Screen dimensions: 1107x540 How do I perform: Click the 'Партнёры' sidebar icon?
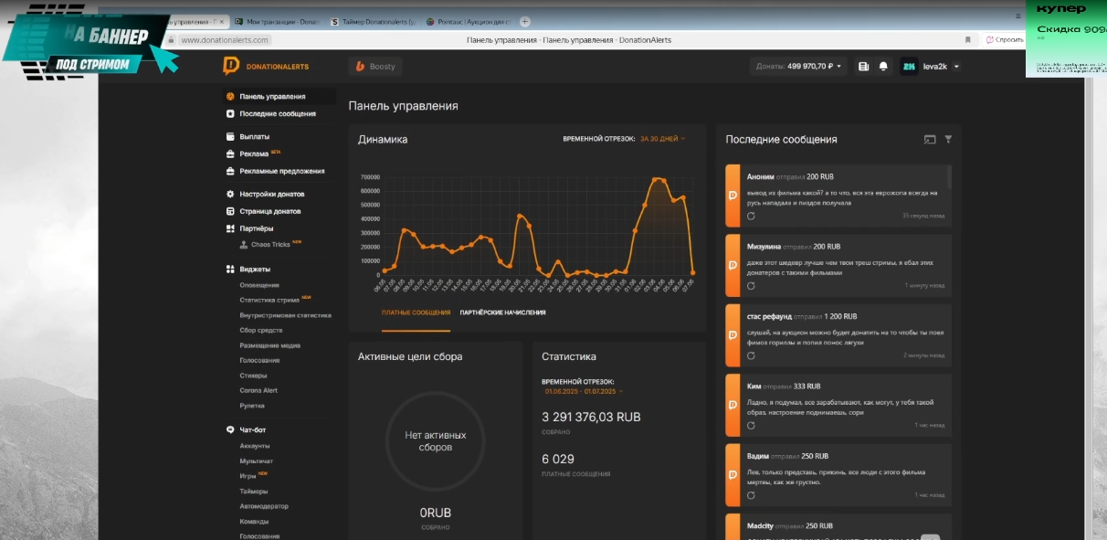[x=230, y=228]
